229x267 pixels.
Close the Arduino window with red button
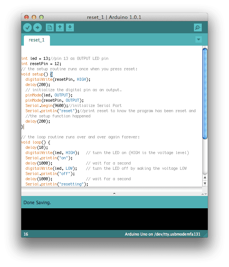click(26, 17)
